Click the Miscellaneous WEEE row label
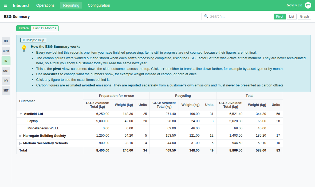Image resolution: width=315 pixels, height=187 pixels. point(44,128)
